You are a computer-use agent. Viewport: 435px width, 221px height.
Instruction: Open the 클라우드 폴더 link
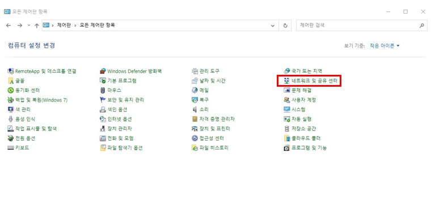[306, 138]
